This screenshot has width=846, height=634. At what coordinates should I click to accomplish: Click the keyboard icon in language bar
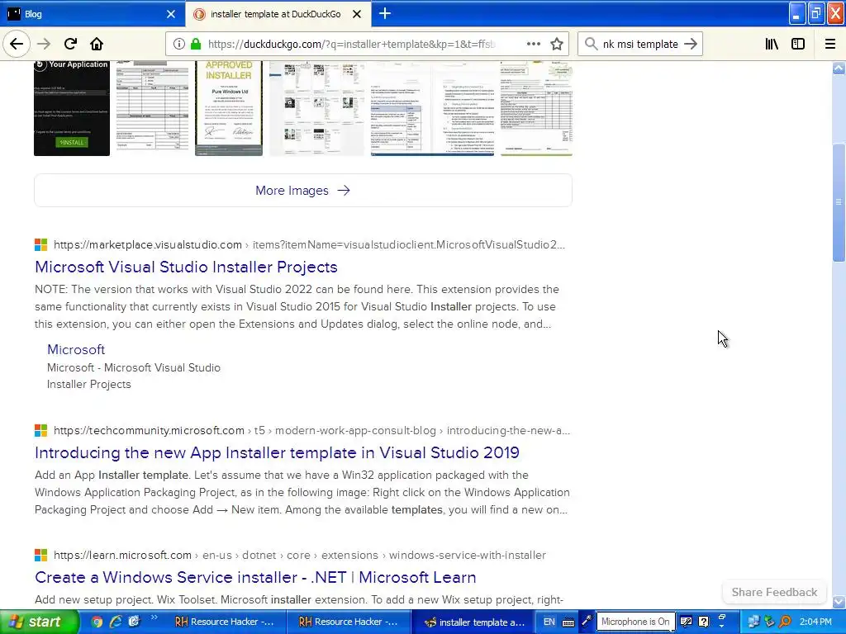coord(568,622)
